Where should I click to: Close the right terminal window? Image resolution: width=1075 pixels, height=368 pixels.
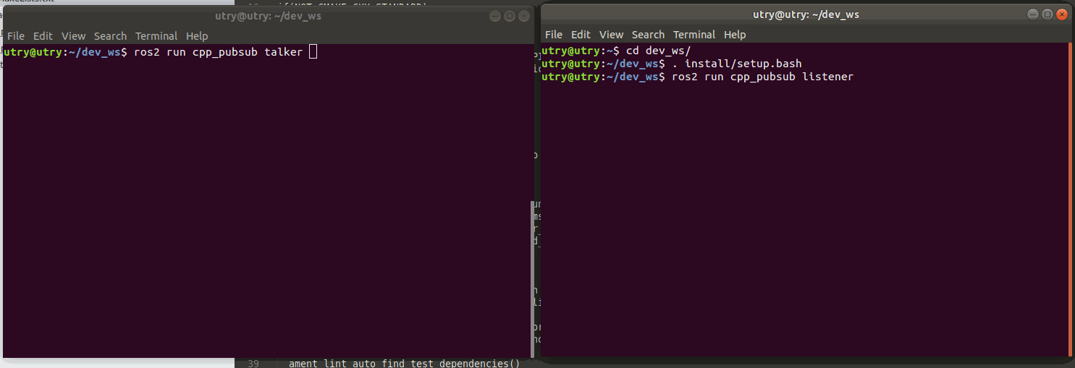point(1062,14)
